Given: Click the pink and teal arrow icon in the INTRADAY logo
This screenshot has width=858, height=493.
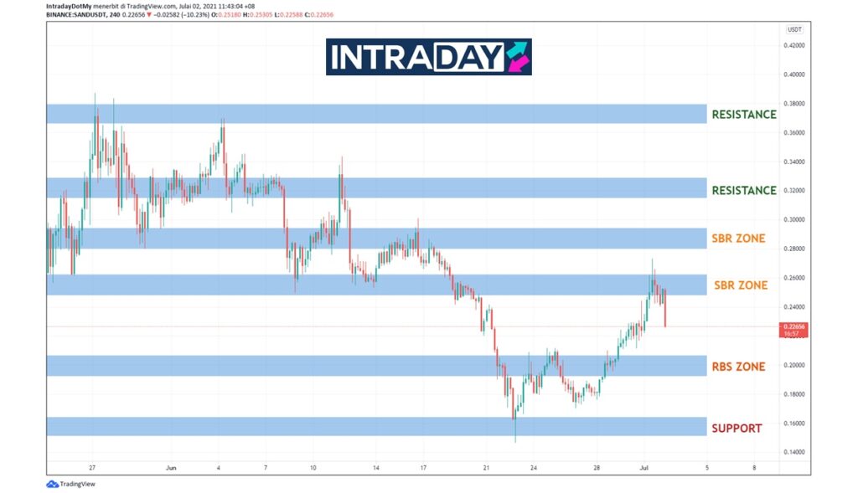Looking at the screenshot, I should (x=517, y=57).
